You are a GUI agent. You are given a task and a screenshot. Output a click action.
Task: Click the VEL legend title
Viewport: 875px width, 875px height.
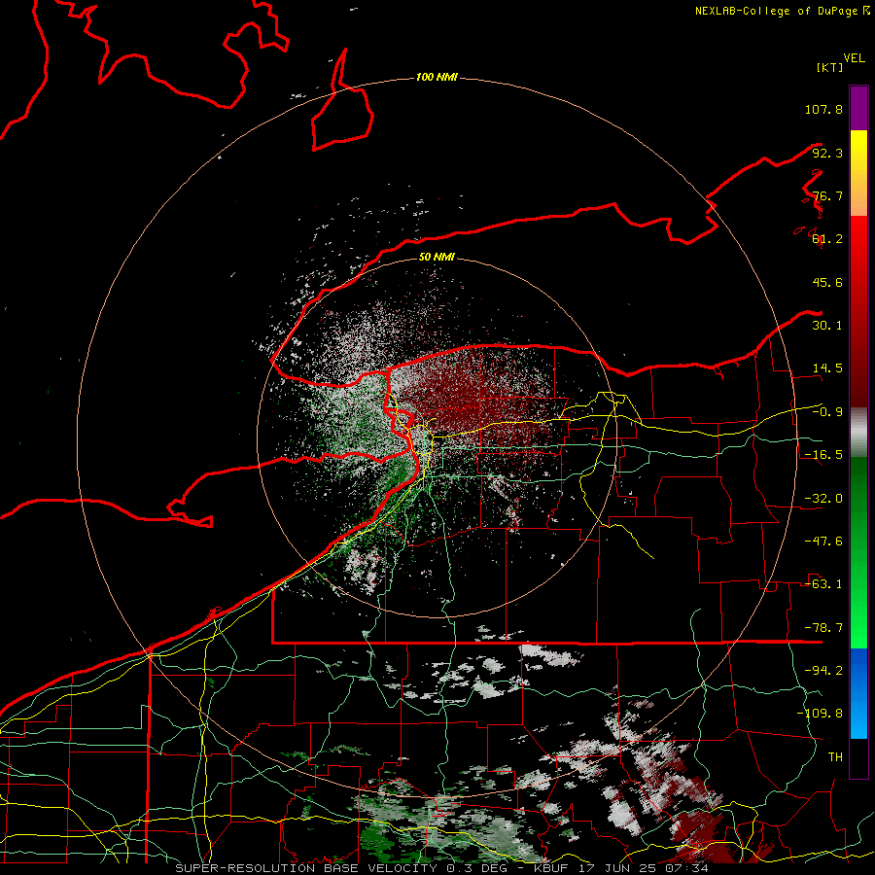tap(854, 58)
